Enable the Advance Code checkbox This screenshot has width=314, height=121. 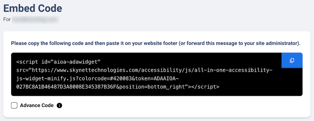pyautogui.click(x=14, y=106)
